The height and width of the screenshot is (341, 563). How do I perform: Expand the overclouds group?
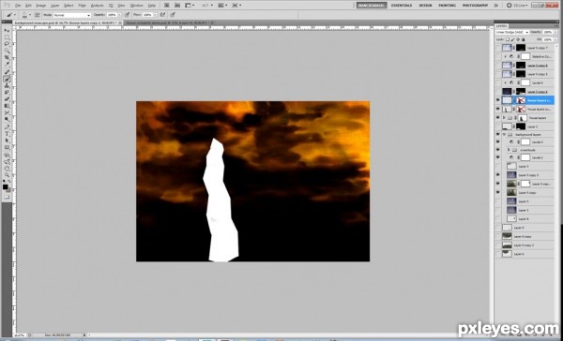click(x=509, y=150)
